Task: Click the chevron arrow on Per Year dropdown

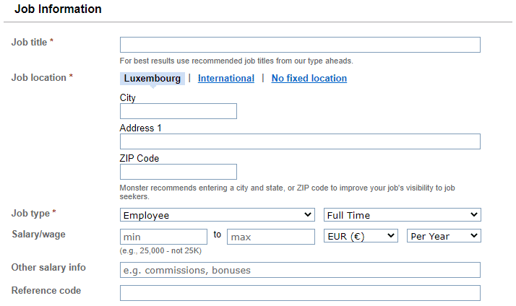Action: pos(474,235)
